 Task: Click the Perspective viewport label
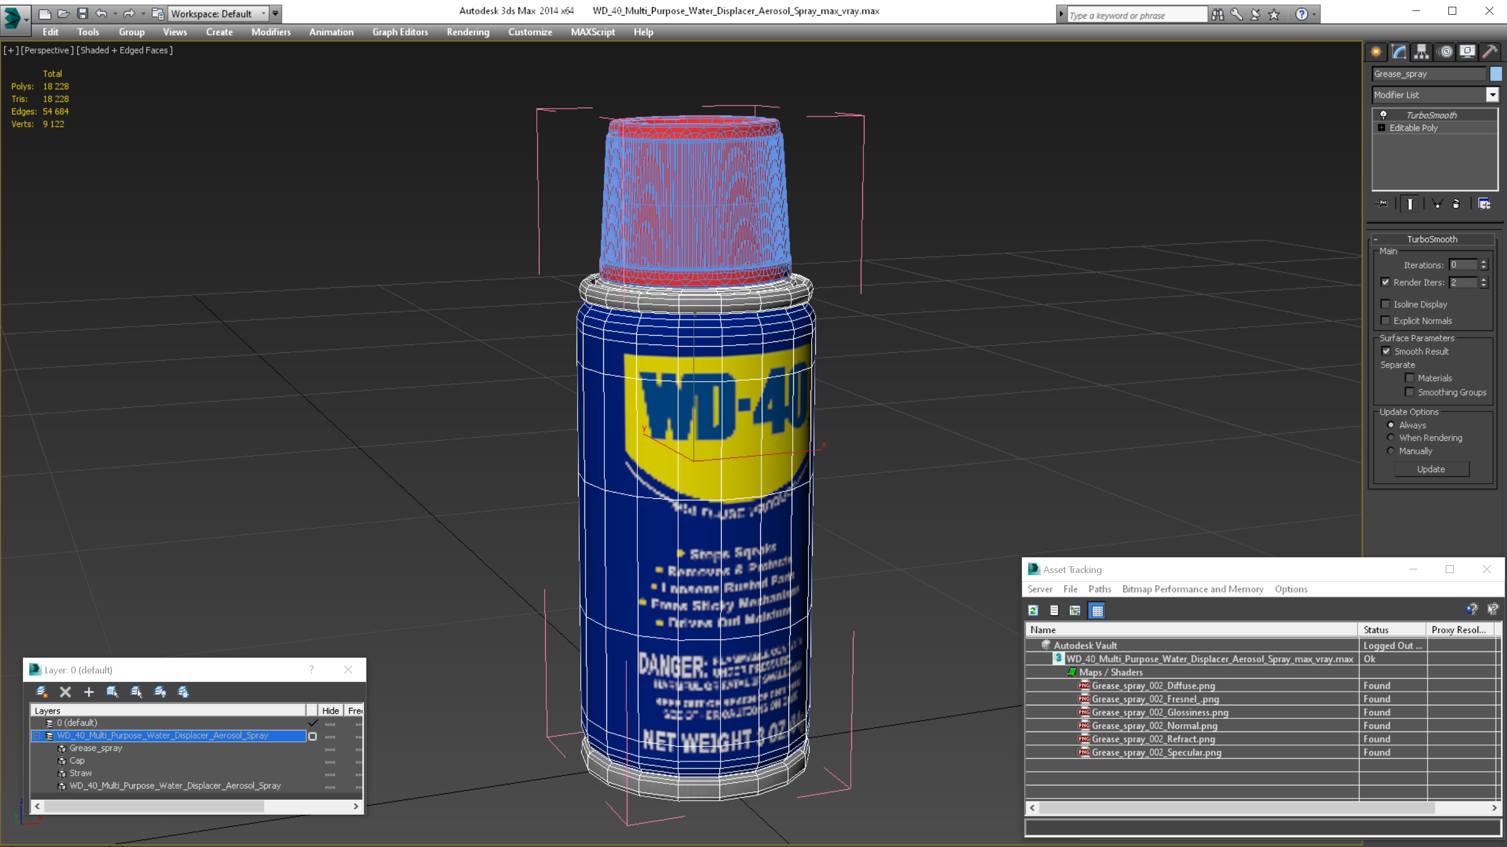point(48,50)
